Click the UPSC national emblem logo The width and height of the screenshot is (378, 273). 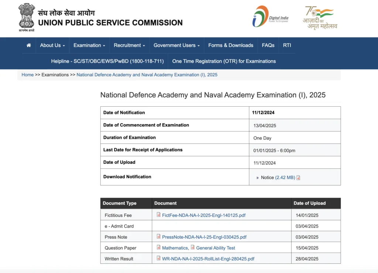tap(26, 17)
